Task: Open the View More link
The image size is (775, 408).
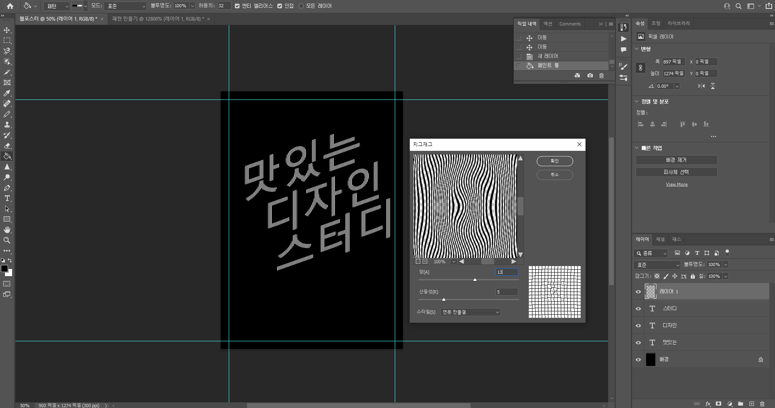Action: point(677,184)
